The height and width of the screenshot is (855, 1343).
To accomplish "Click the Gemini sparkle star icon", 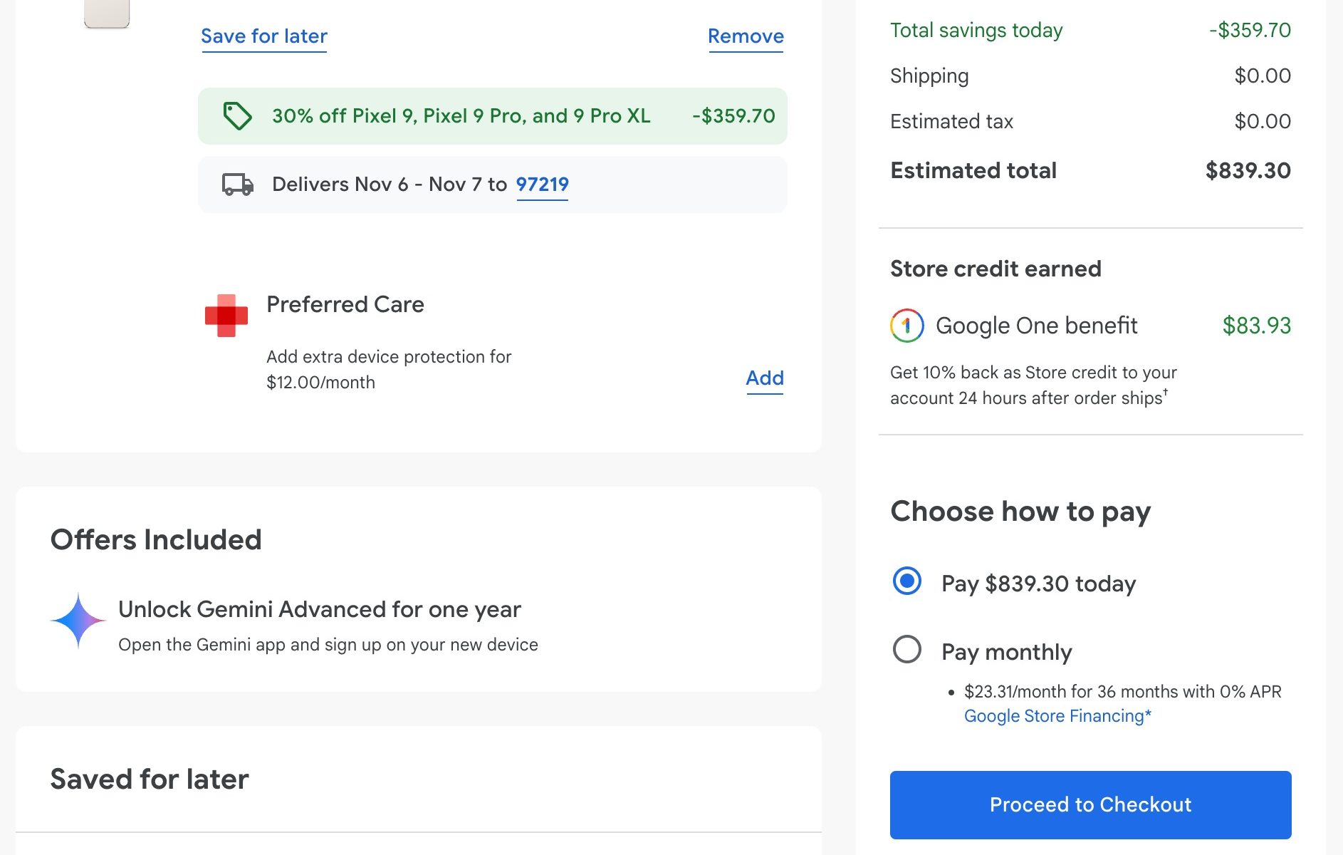I will click(78, 621).
